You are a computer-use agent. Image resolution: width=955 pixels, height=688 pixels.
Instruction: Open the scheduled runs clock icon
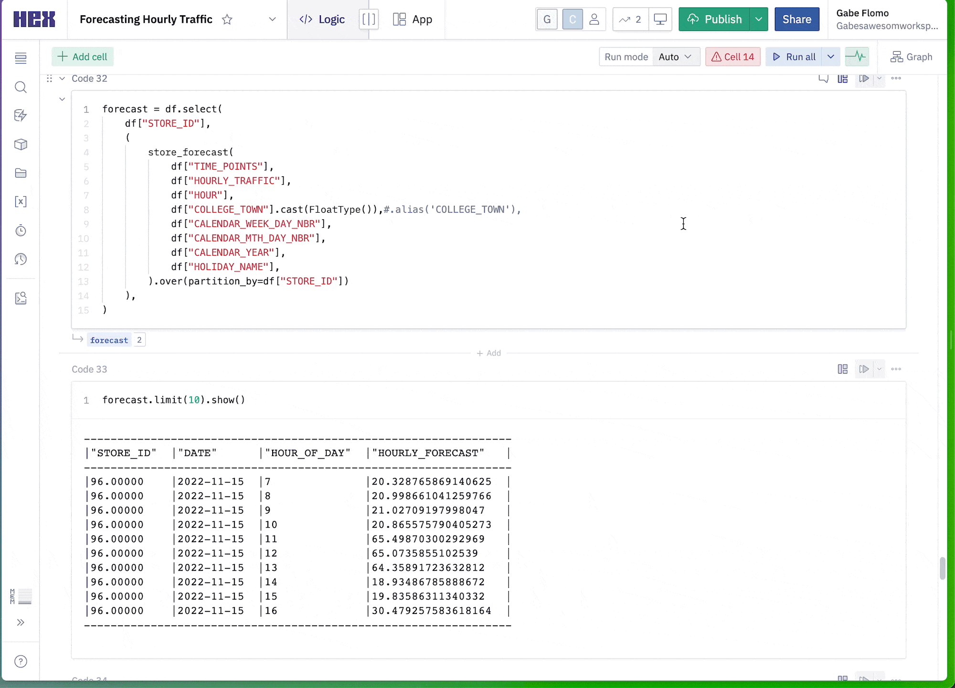click(21, 231)
